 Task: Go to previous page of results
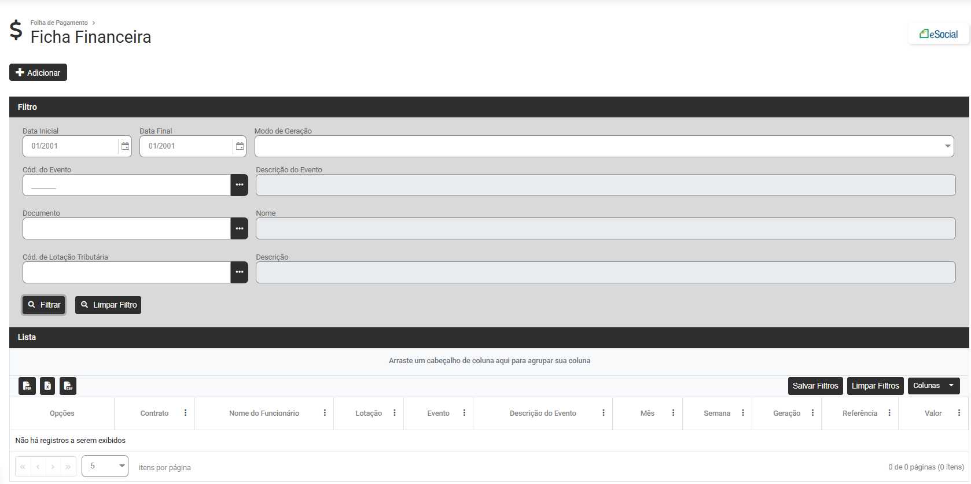tap(38, 467)
